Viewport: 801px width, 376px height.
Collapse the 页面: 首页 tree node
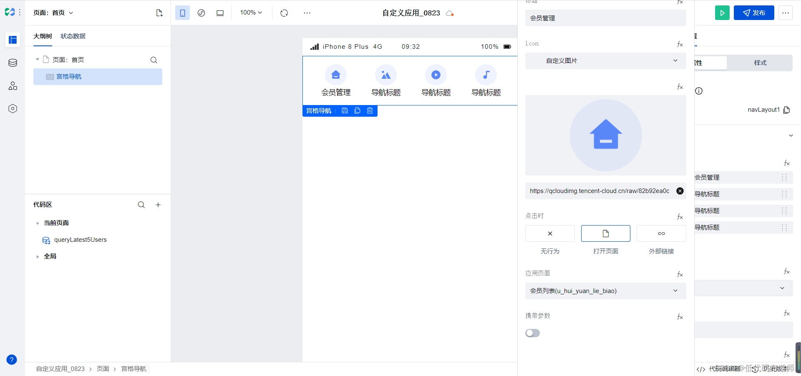point(38,60)
